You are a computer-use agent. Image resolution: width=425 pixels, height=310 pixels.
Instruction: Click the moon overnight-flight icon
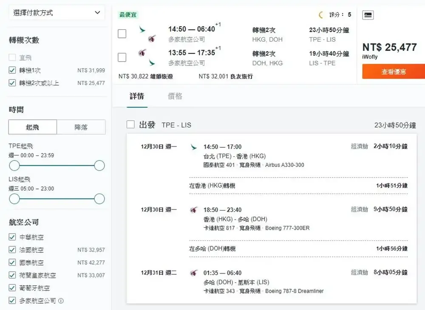point(321,15)
